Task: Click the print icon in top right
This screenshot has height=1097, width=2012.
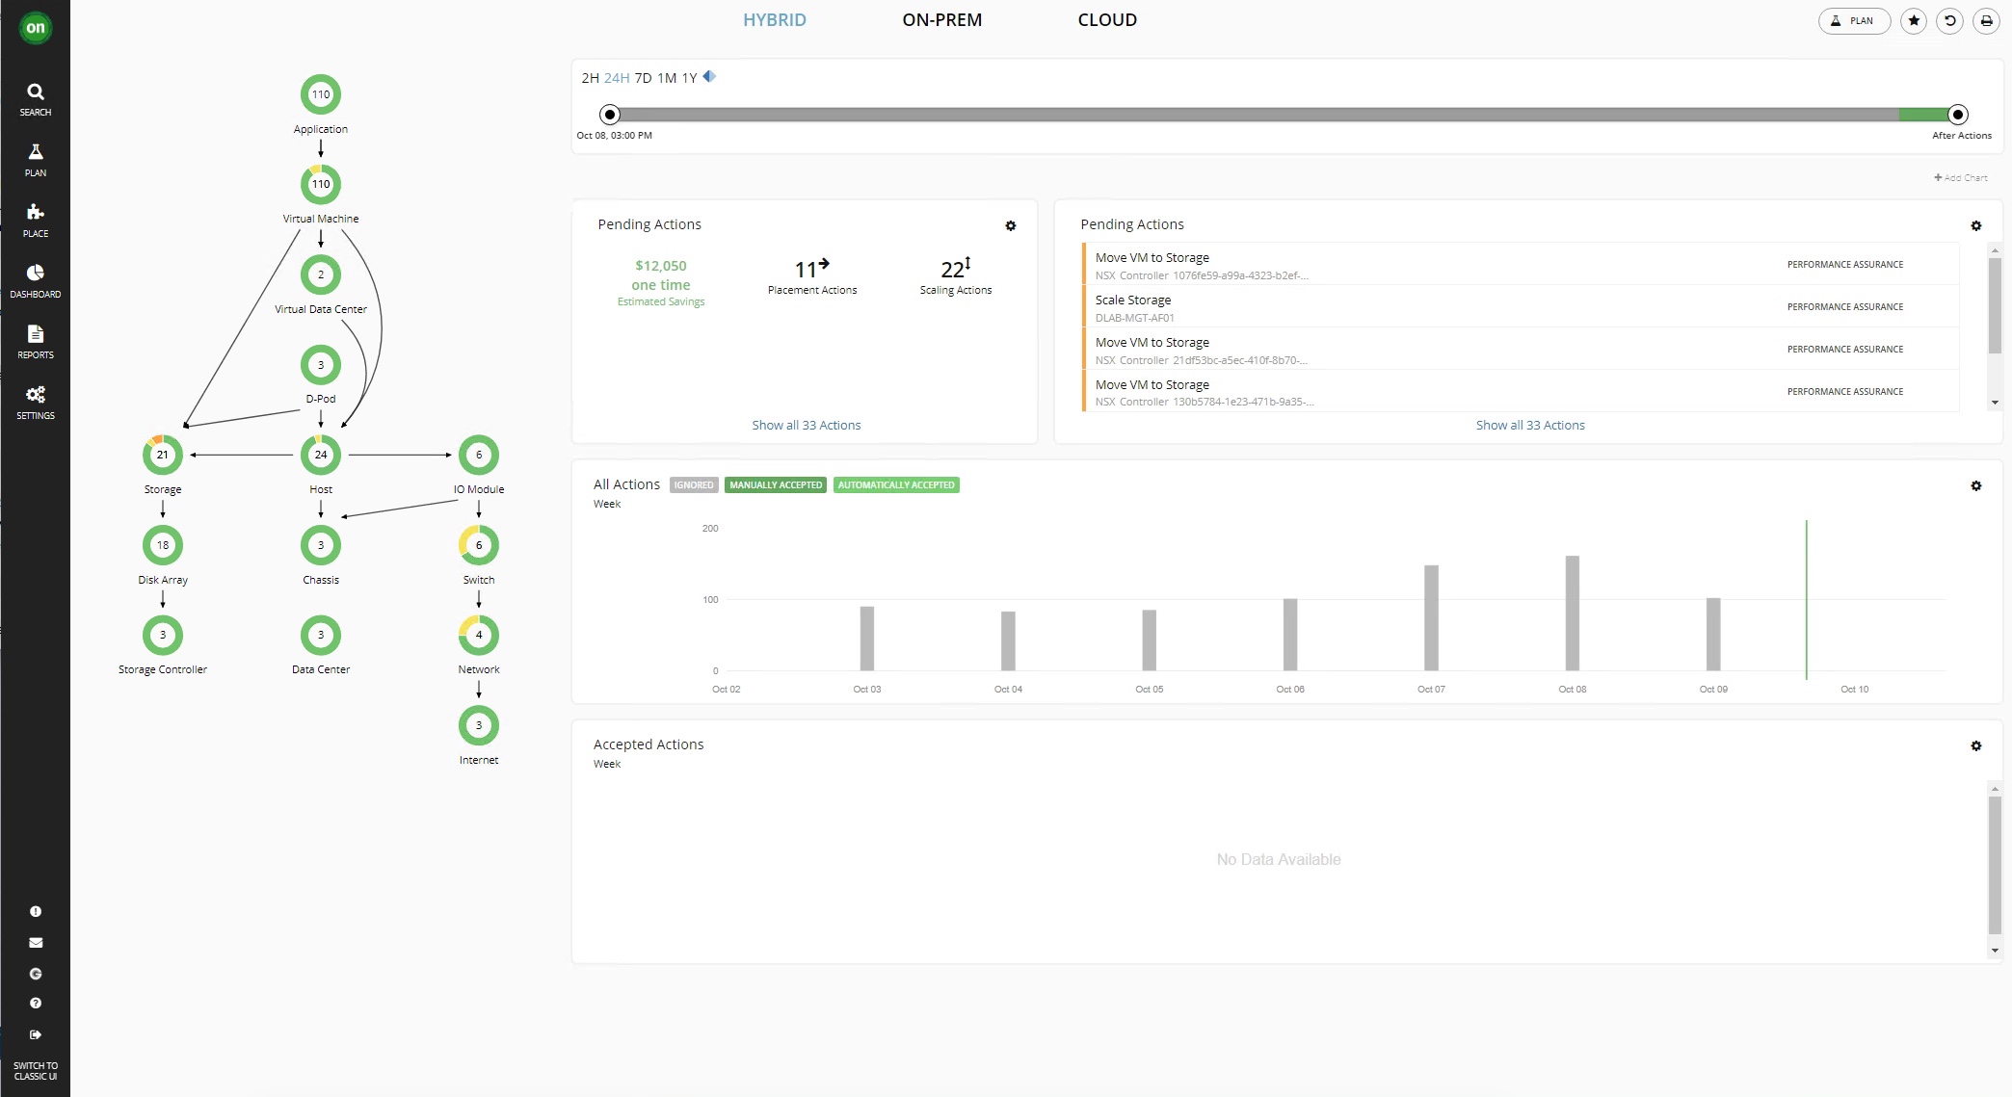Action: [1986, 20]
